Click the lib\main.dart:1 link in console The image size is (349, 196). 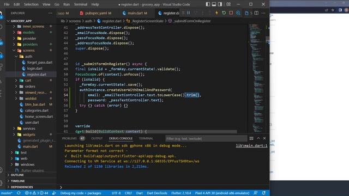(x=251, y=146)
